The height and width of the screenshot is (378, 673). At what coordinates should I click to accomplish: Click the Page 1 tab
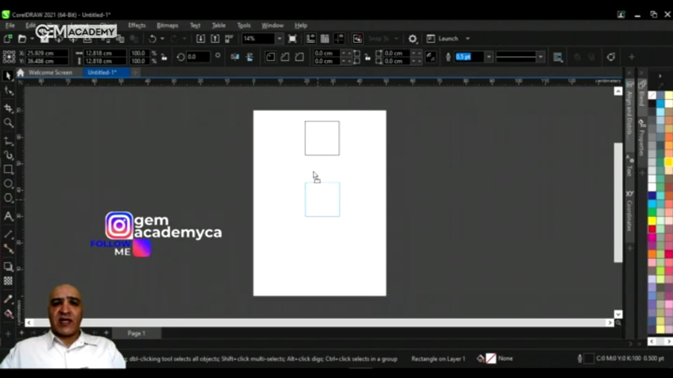(136, 333)
